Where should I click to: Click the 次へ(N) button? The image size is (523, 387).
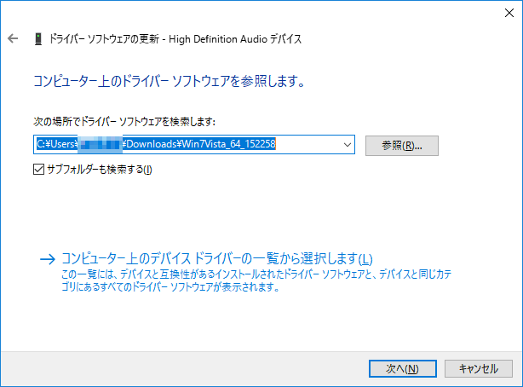tap(403, 368)
